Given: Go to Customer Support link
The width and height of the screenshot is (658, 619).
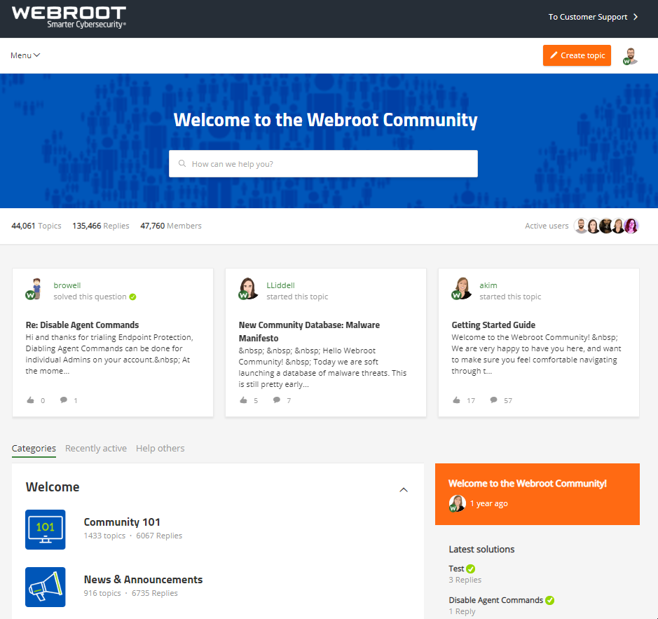Looking at the screenshot, I should [x=587, y=17].
